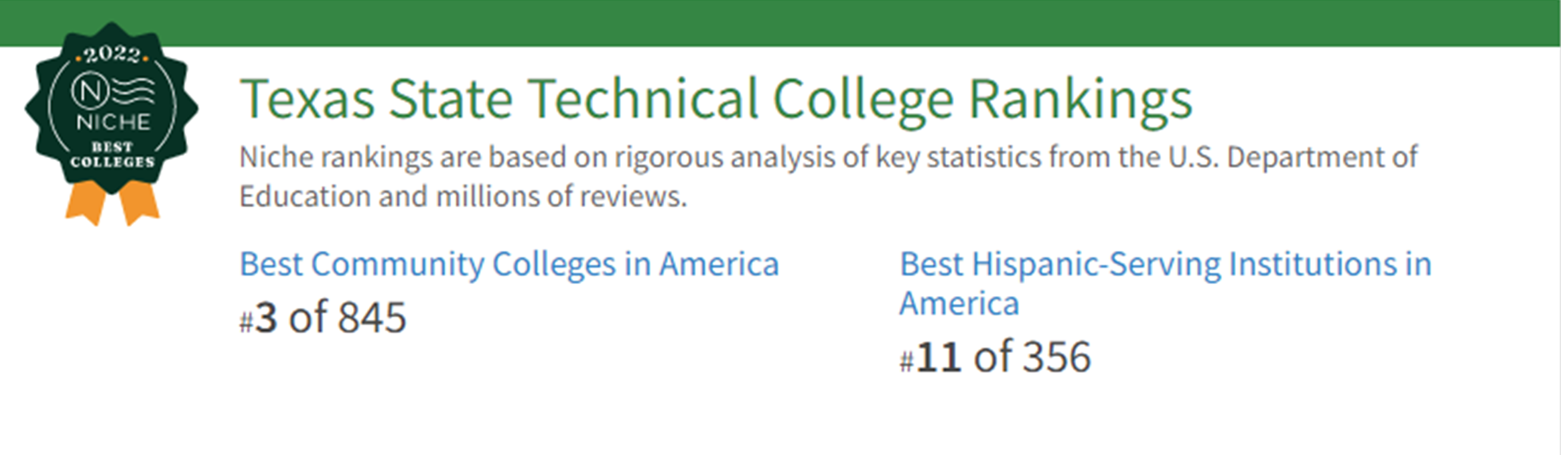Click the NICHE wordmark inside the badge

coord(113,122)
